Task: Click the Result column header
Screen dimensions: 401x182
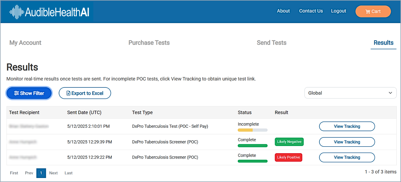Action: 281,113
